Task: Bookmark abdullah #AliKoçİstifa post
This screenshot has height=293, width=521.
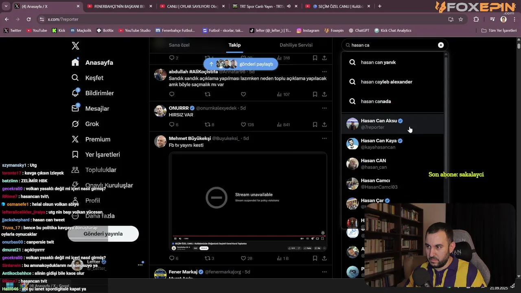Action: click(x=315, y=94)
